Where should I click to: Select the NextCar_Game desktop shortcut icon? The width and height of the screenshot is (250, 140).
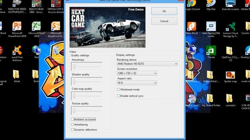(x=192, y=100)
